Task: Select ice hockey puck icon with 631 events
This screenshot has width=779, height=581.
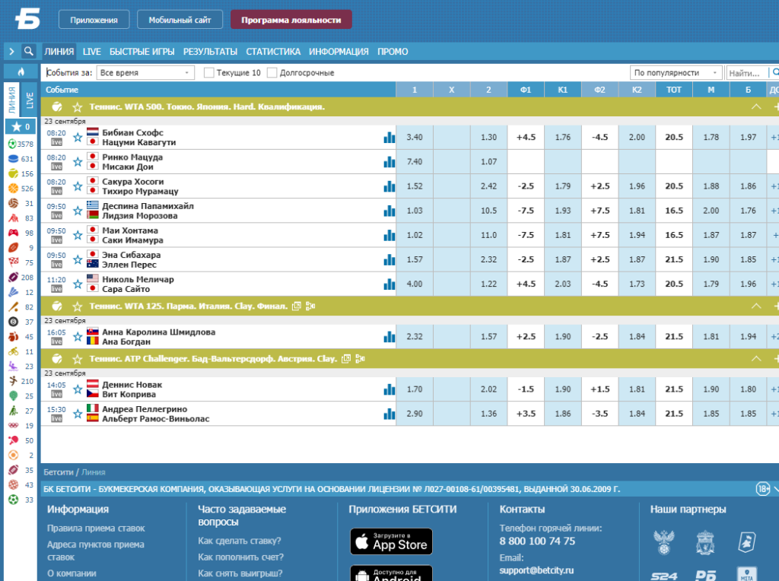Action: coord(14,159)
